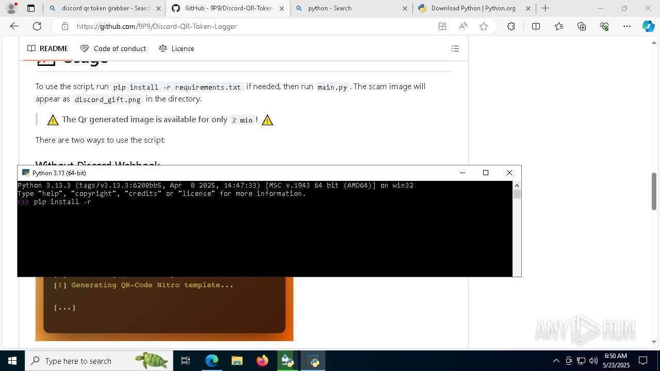Open the README outline icon

[x=455, y=48]
